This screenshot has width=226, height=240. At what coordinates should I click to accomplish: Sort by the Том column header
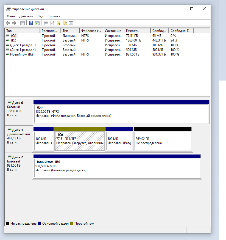[22, 31]
